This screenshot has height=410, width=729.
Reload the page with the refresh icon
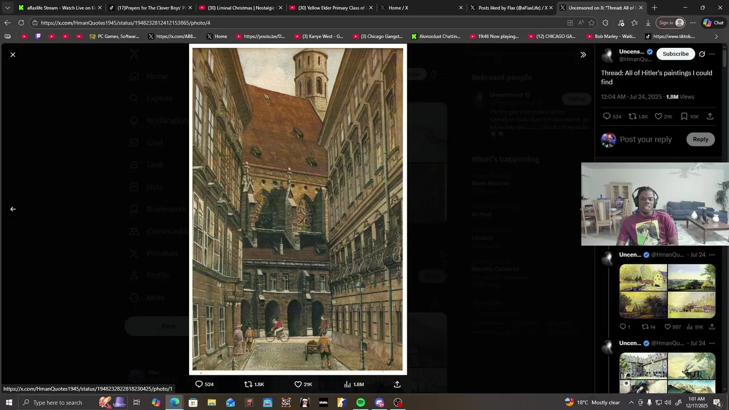pyautogui.click(x=21, y=23)
